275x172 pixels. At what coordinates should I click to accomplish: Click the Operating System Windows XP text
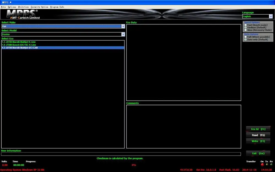coord(22,170)
